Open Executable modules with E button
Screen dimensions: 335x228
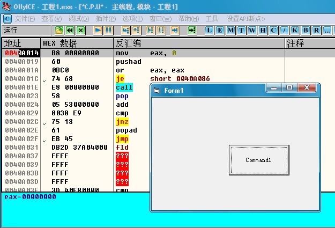point(220,30)
